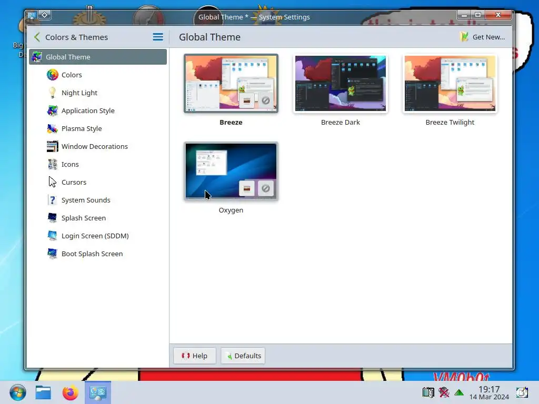
Task: Select the Breeze theme thumbnail
Action: [231, 84]
